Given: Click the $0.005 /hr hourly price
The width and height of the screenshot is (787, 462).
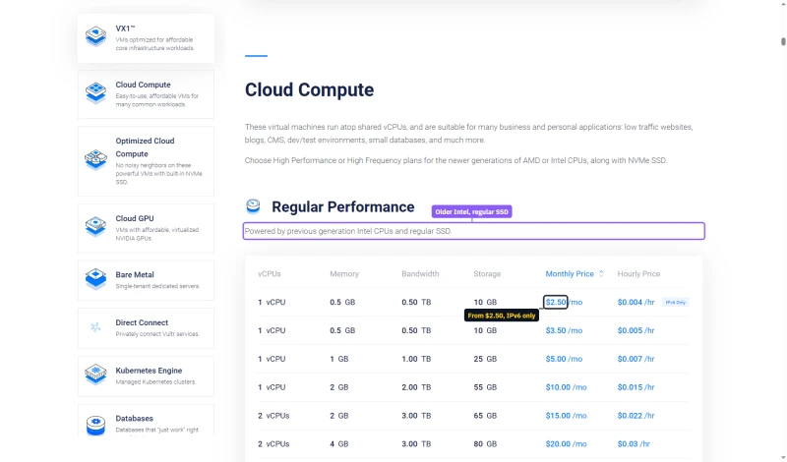Looking at the screenshot, I should pos(636,330).
